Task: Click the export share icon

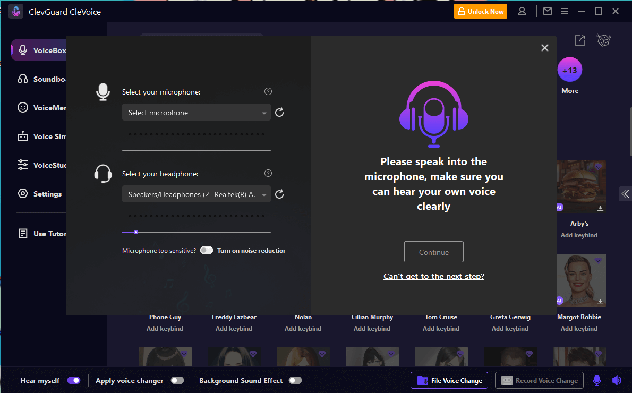Action: 579,40
